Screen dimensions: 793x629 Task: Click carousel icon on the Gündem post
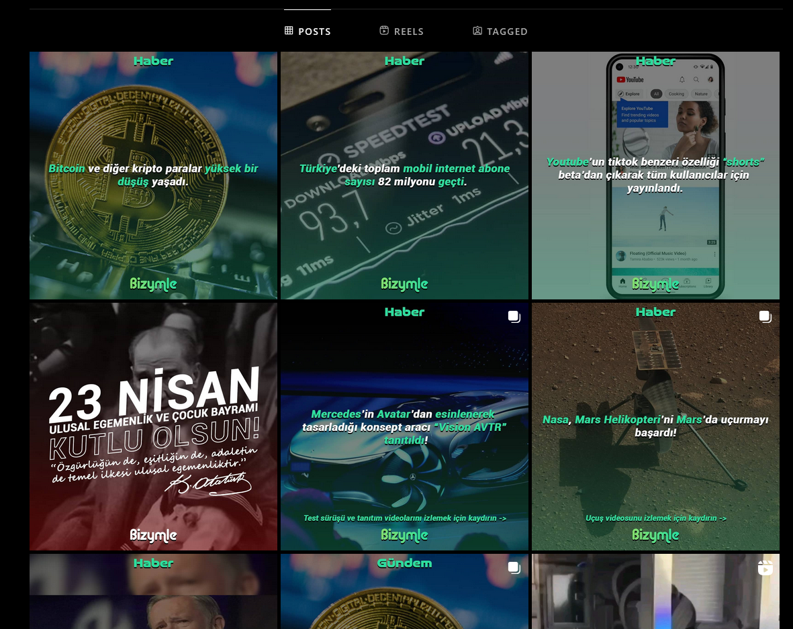coord(514,568)
